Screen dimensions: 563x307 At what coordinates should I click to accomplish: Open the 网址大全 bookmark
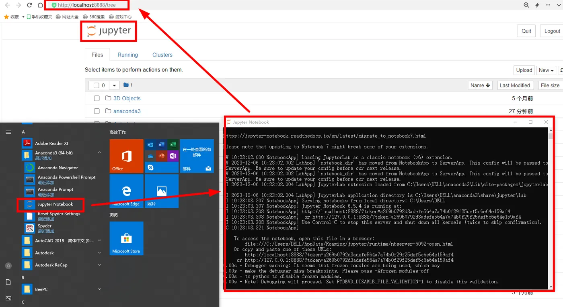pos(67,17)
